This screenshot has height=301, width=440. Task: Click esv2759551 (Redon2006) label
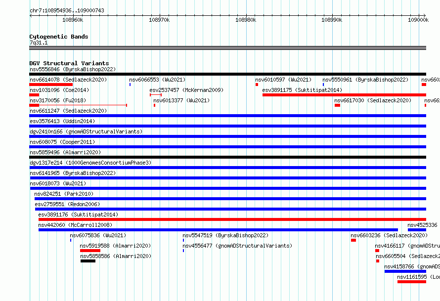(67, 204)
